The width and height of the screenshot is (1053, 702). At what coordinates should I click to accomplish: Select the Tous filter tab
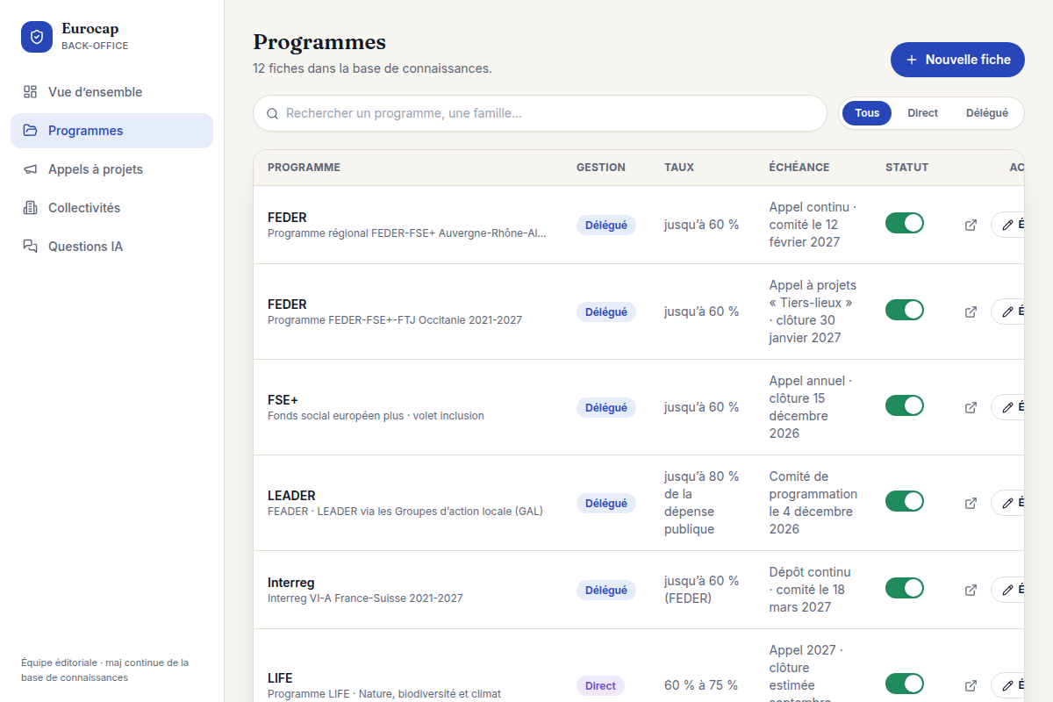click(867, 113)
